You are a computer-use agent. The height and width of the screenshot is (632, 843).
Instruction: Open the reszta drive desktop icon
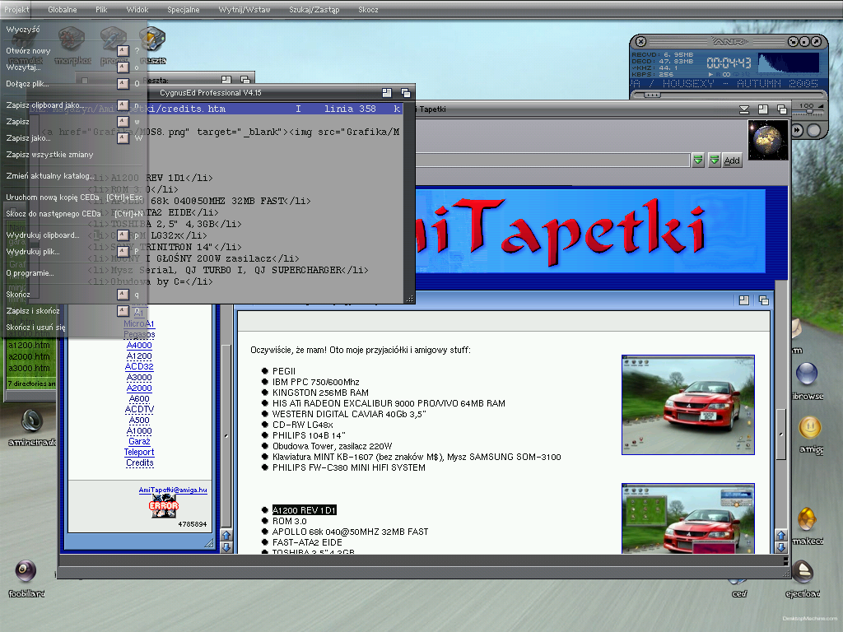[x=152, y=45]
